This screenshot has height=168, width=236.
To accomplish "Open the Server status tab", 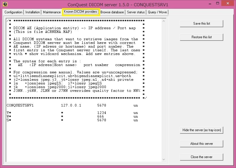I will 136,12.
